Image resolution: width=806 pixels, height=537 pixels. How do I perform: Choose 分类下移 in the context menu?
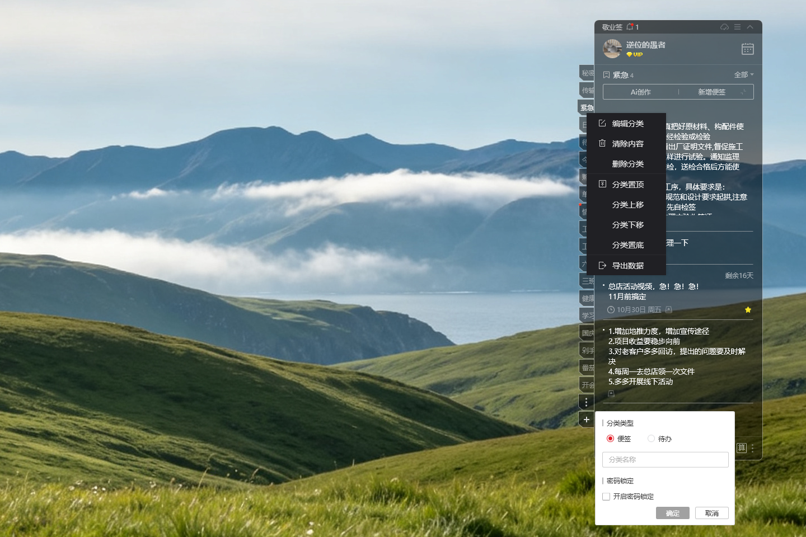point(626,225)
